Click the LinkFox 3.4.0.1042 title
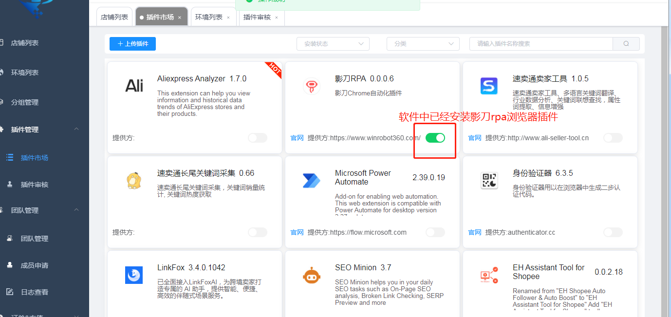Viewport: 671px width, 317px height. tap(191, 267)
